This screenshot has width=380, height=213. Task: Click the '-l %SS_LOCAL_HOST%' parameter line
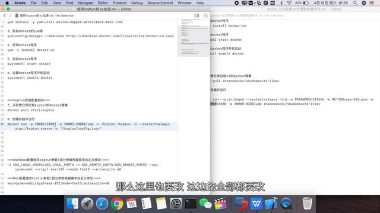[x=83, y=165]
